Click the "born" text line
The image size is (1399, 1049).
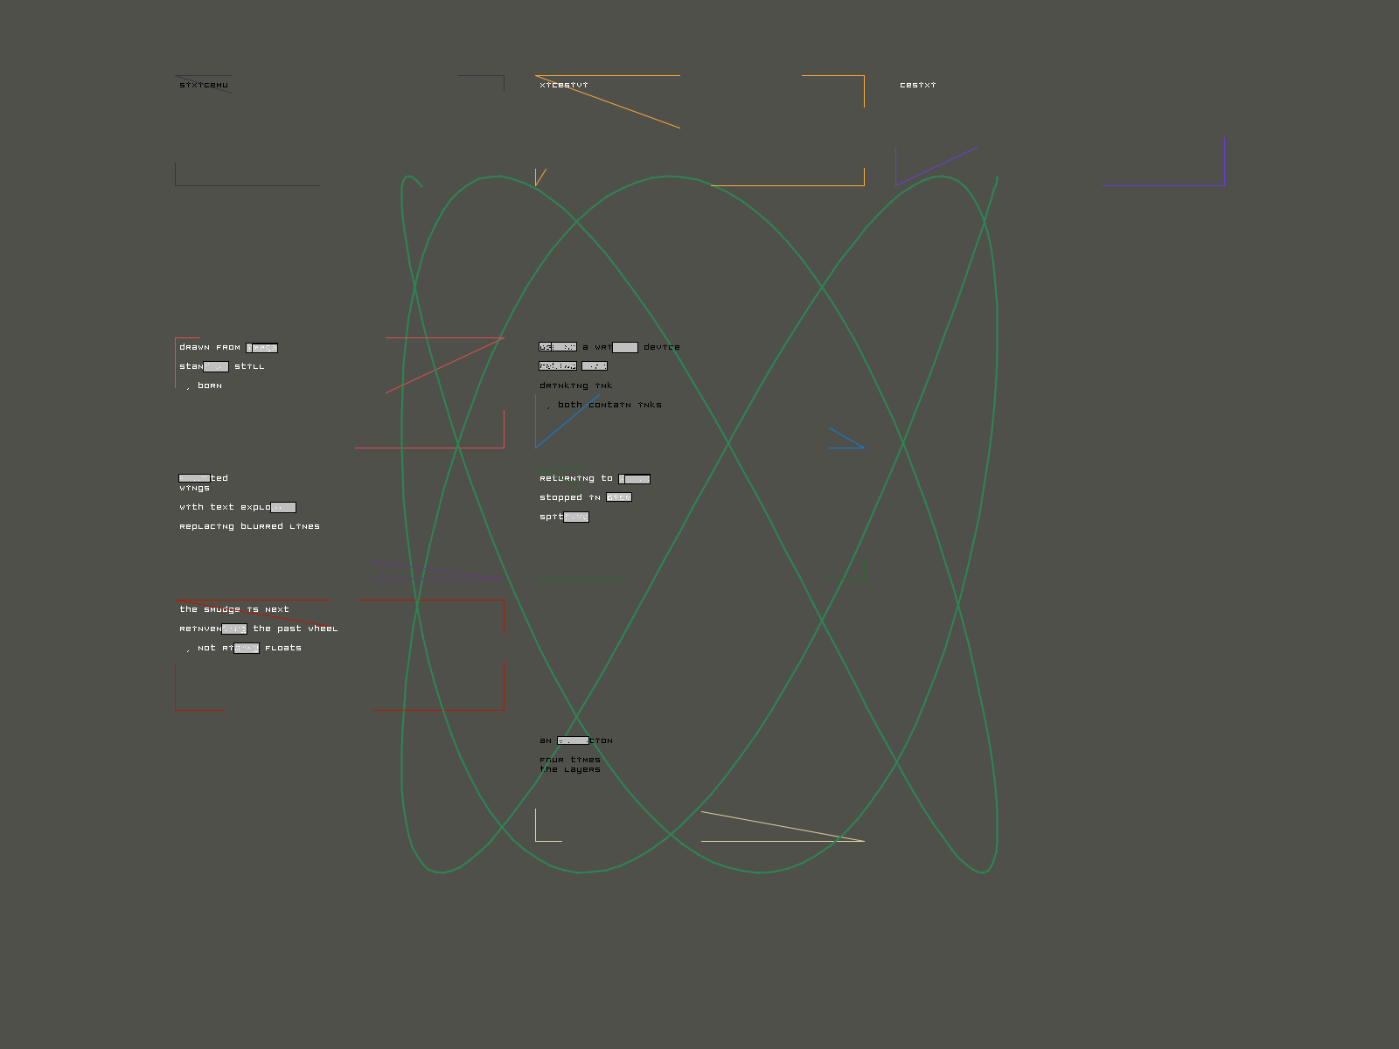coord(209,386)
